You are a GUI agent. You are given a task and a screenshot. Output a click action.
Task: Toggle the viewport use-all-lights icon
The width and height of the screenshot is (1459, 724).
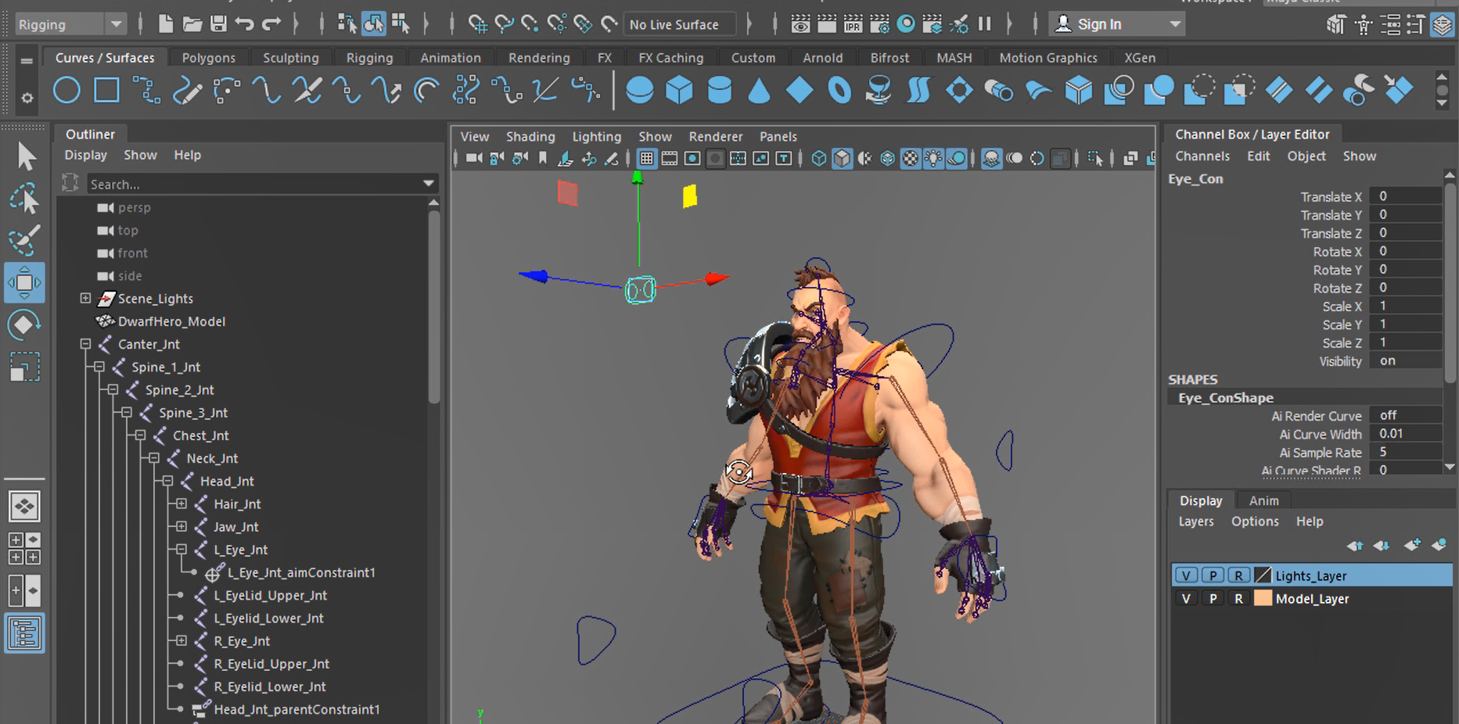click(x=933, y=159)
